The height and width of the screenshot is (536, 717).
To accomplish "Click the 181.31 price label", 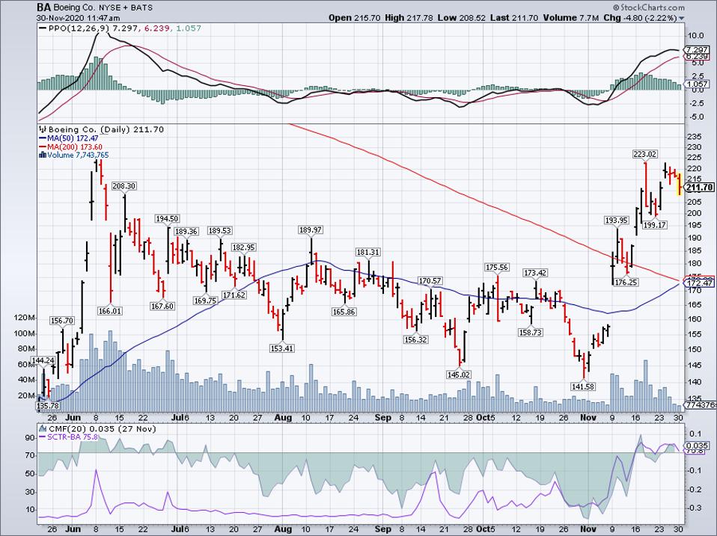I will tap(368, 252).
